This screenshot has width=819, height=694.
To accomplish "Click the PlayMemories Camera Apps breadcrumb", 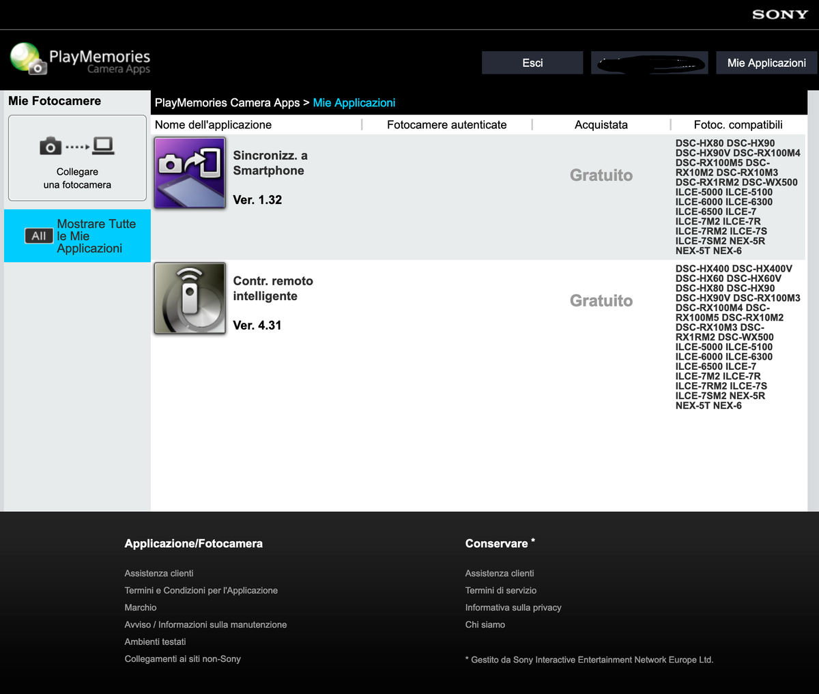I will [x=227, y=102].
